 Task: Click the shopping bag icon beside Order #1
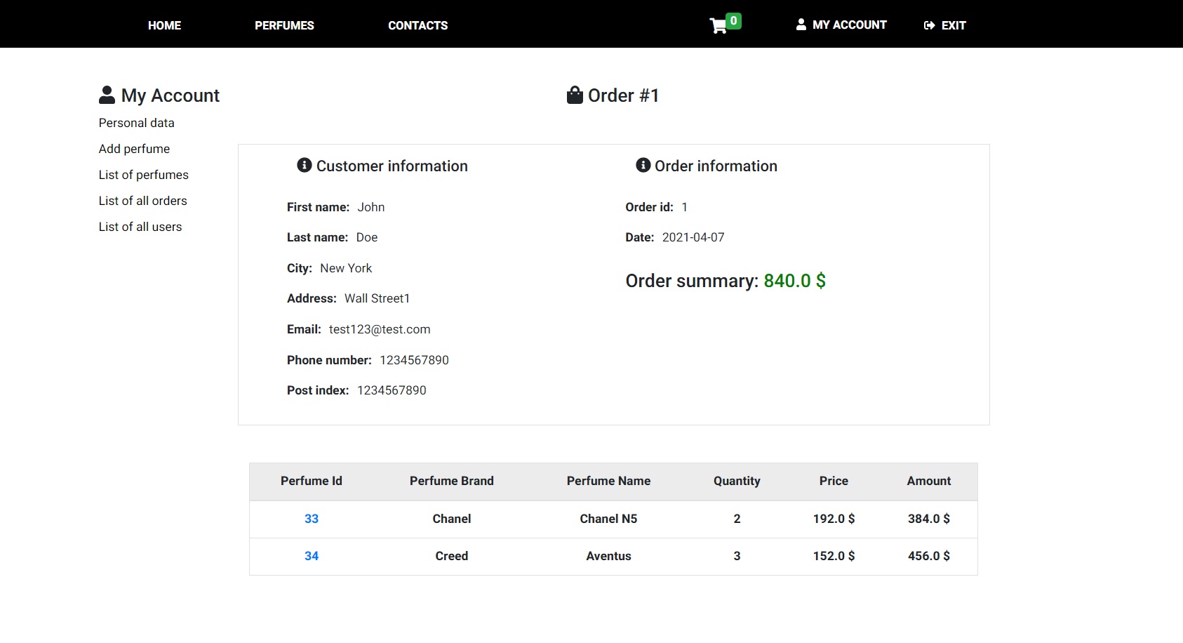coord(575,95)
